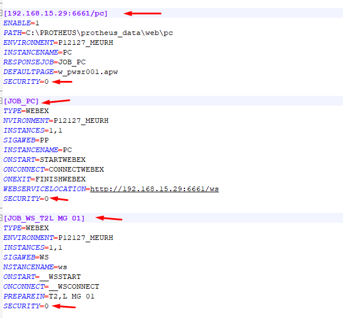This screenshot has width=343, height=318.
Task: Click SECURITY=0 below DEFAULTPAGE line
Action: pos(26,82)
